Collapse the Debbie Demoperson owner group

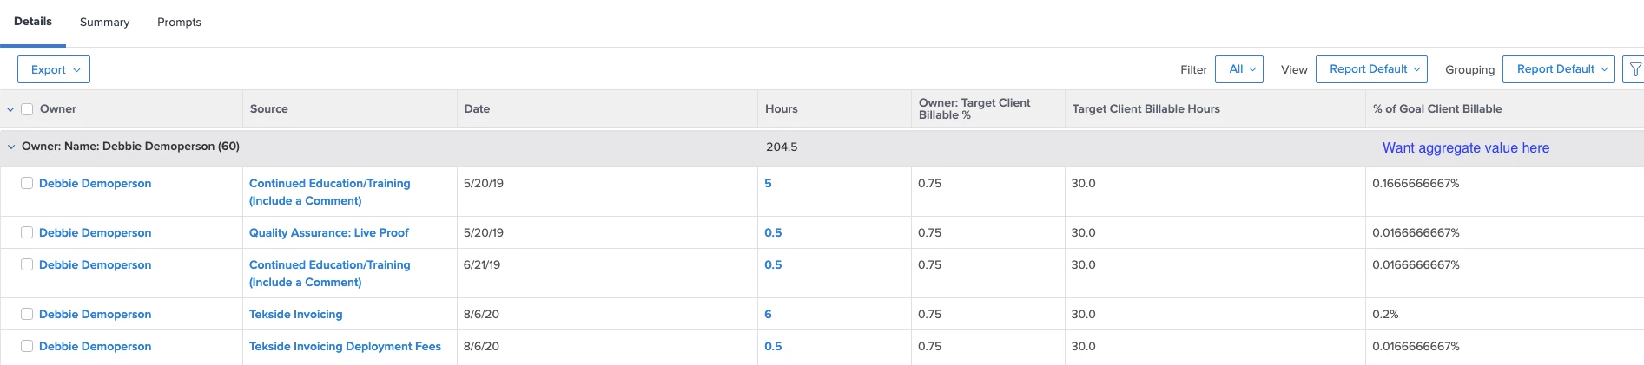coord(11,147)
